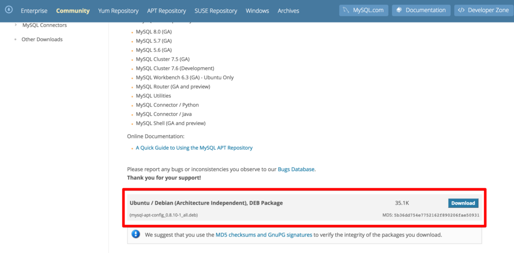
Task: Click MySQL Connector / Python item
Action: [x=167, y=105]
